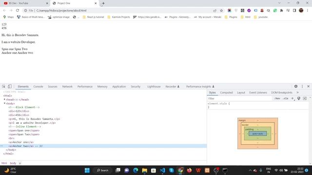Add a new style rule with plus icon
Viewport: 312px width, 175px height.
292,98
